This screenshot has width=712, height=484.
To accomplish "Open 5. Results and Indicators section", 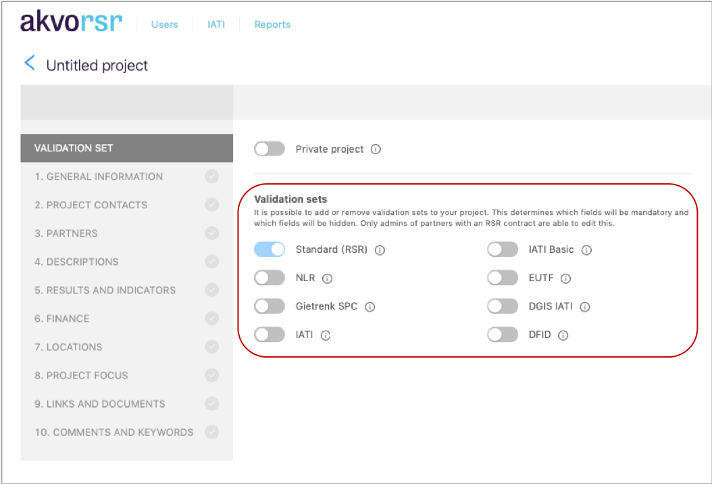I will tap(127, 290).
